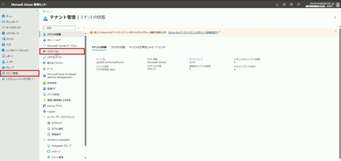
Task: Open the settings gear in header
Action: (284, 5)
